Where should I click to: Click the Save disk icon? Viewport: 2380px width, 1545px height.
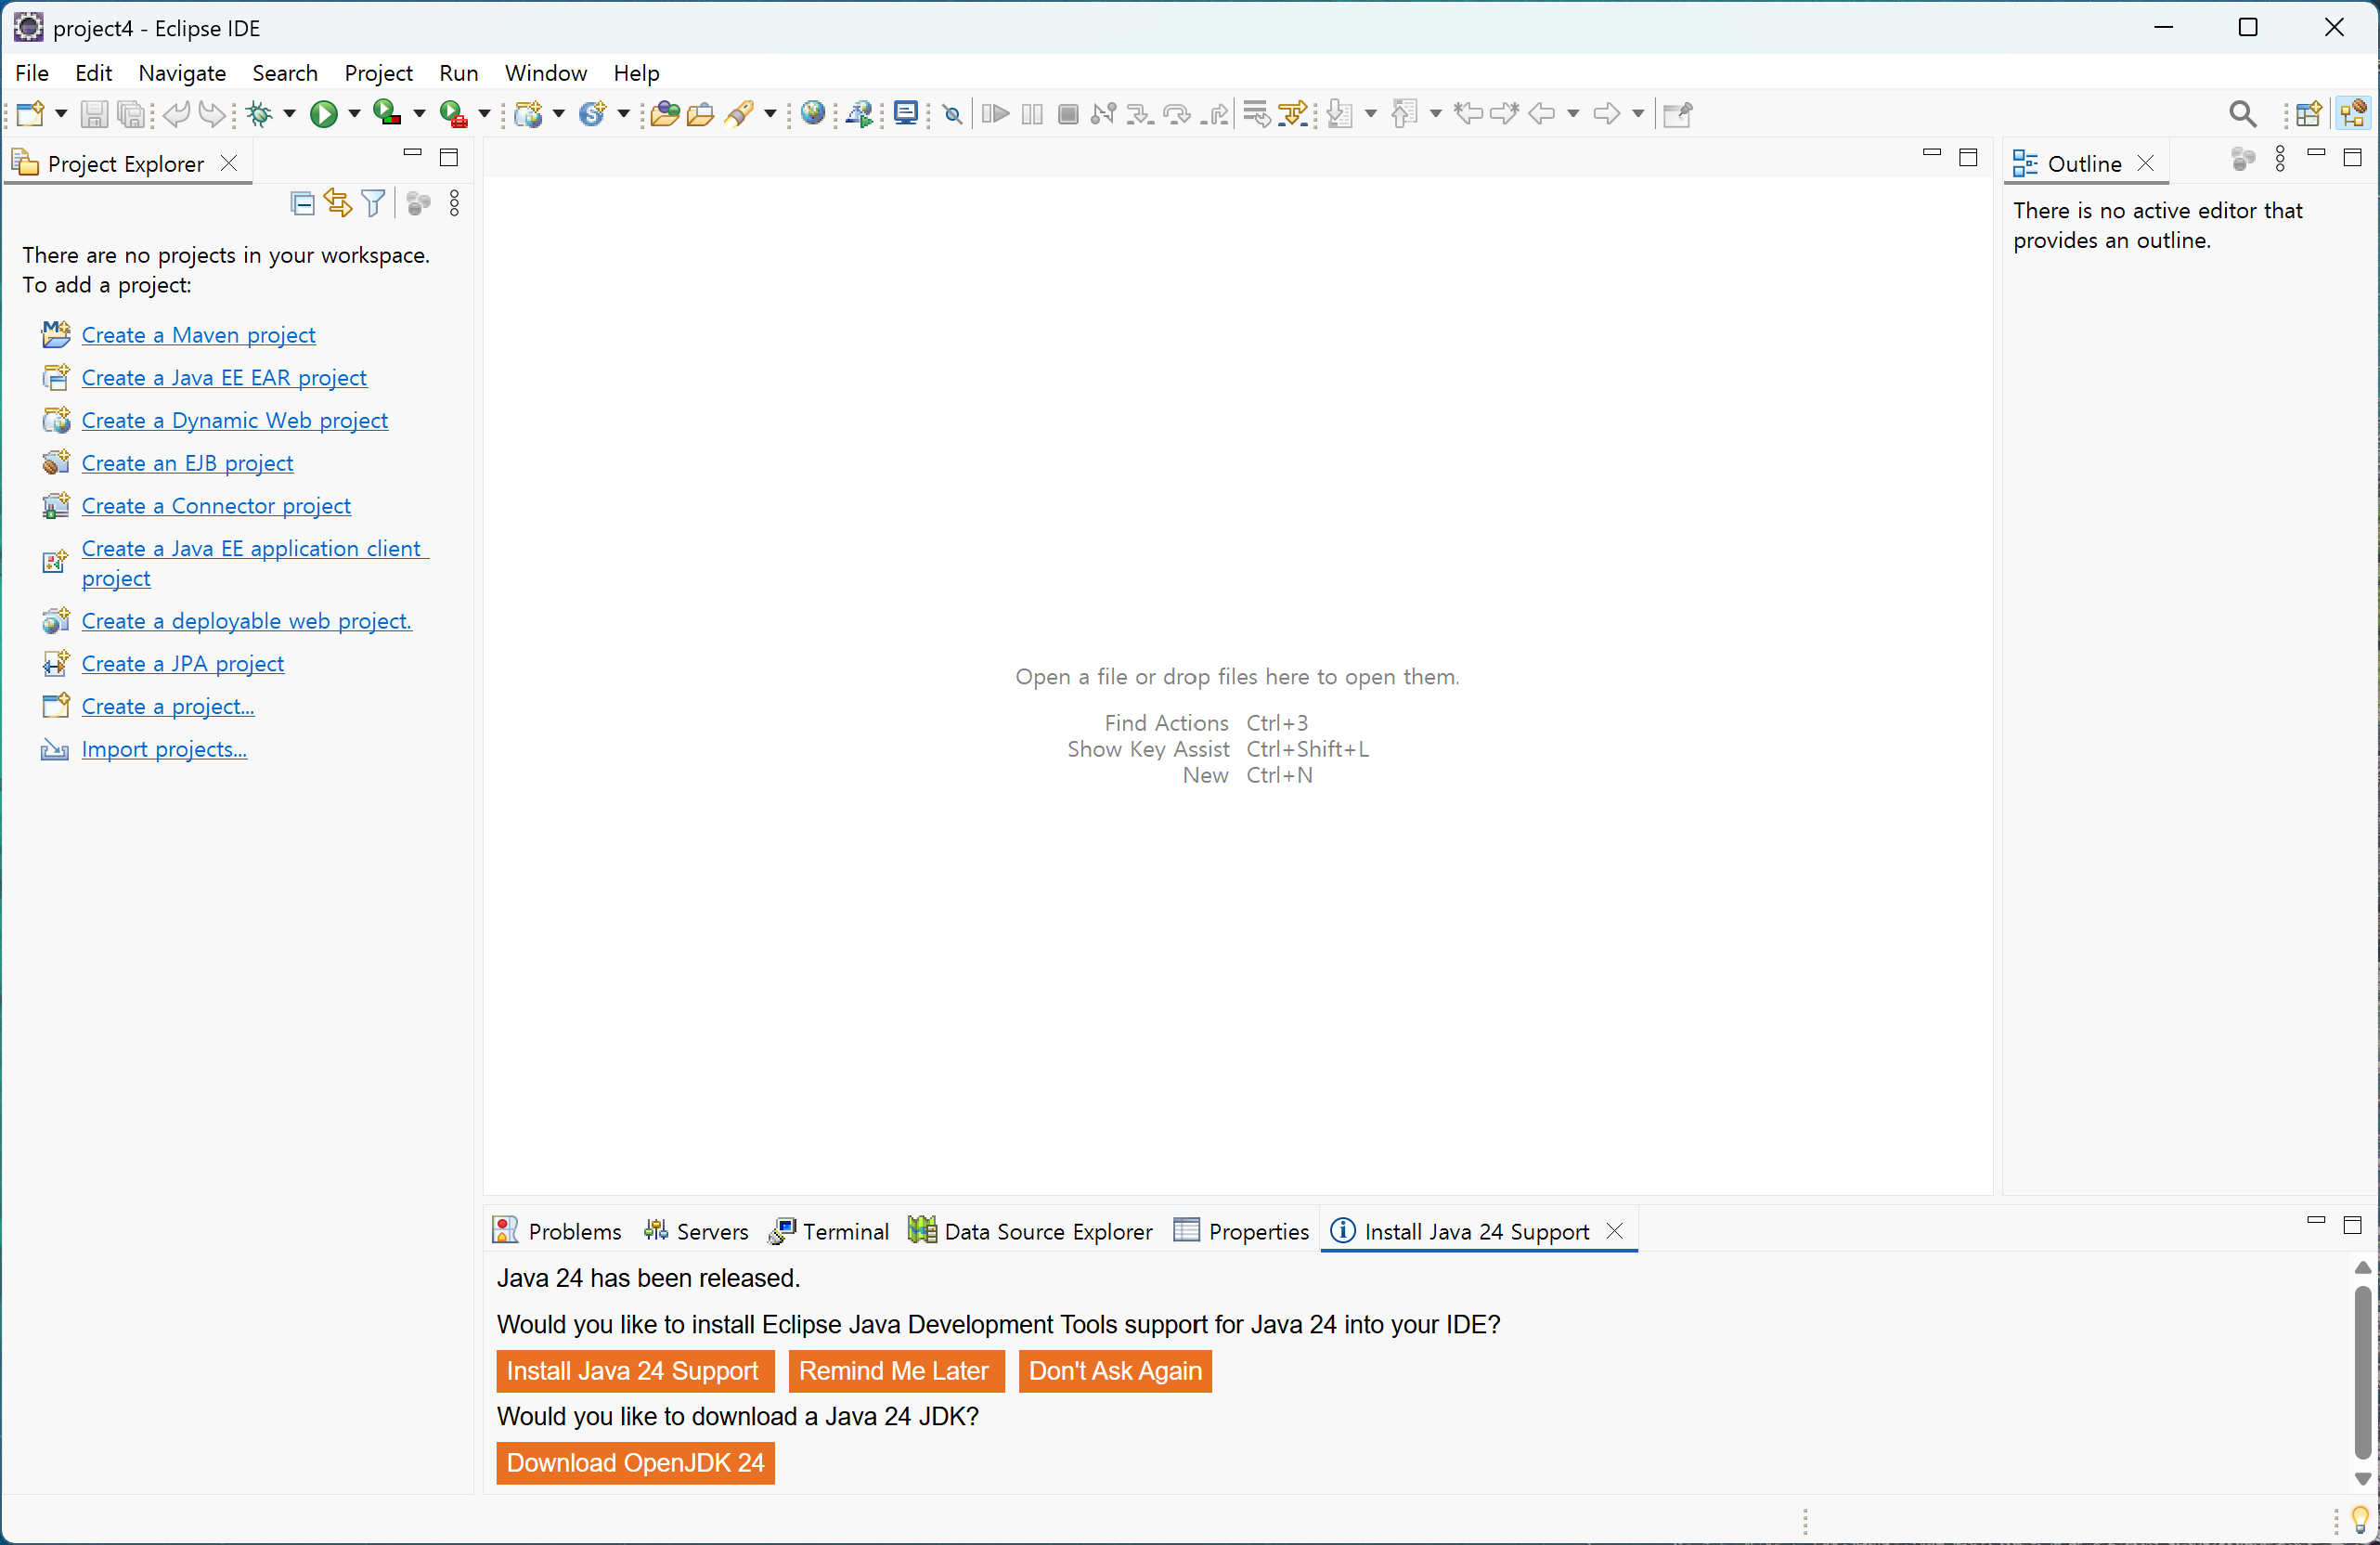click(94, 114)
